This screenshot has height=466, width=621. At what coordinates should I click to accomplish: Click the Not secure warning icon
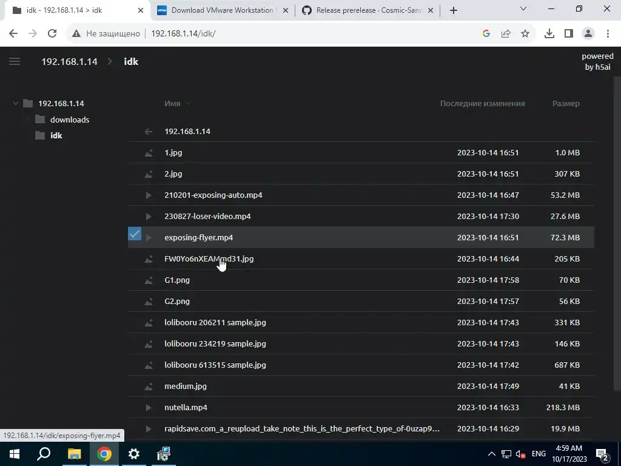[76, 34]
